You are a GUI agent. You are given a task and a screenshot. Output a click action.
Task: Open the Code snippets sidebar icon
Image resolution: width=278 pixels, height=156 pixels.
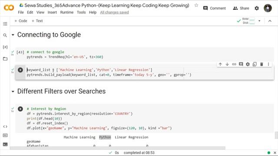pyautogui.click(x=5, y=127)
